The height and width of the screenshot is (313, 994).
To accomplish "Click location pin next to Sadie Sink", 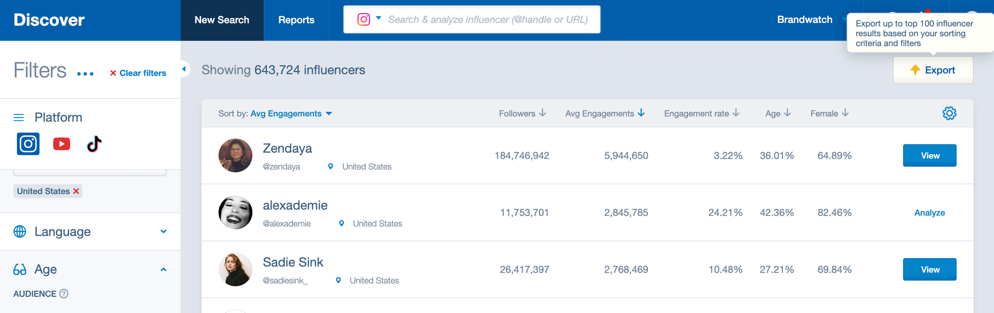I will pos(338,280).
